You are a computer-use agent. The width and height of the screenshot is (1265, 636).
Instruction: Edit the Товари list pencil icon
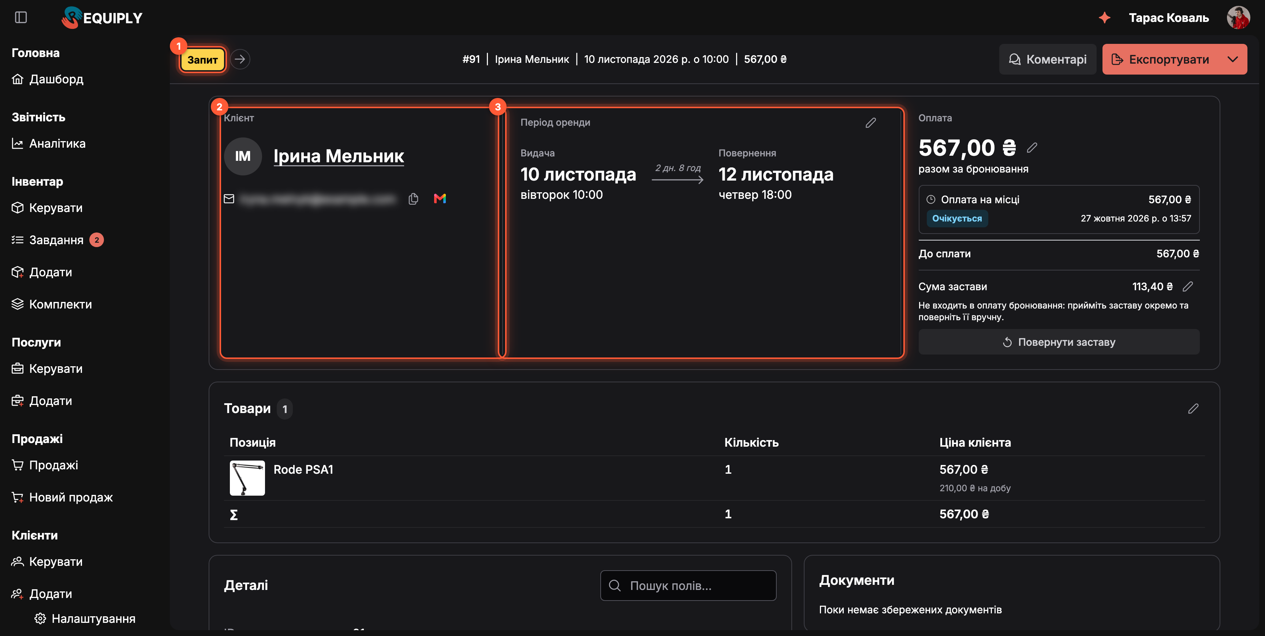click(1193, 409)
